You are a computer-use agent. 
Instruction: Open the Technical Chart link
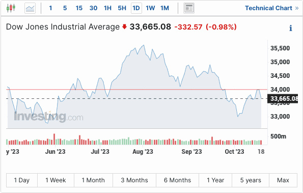(x=272, y=8)
